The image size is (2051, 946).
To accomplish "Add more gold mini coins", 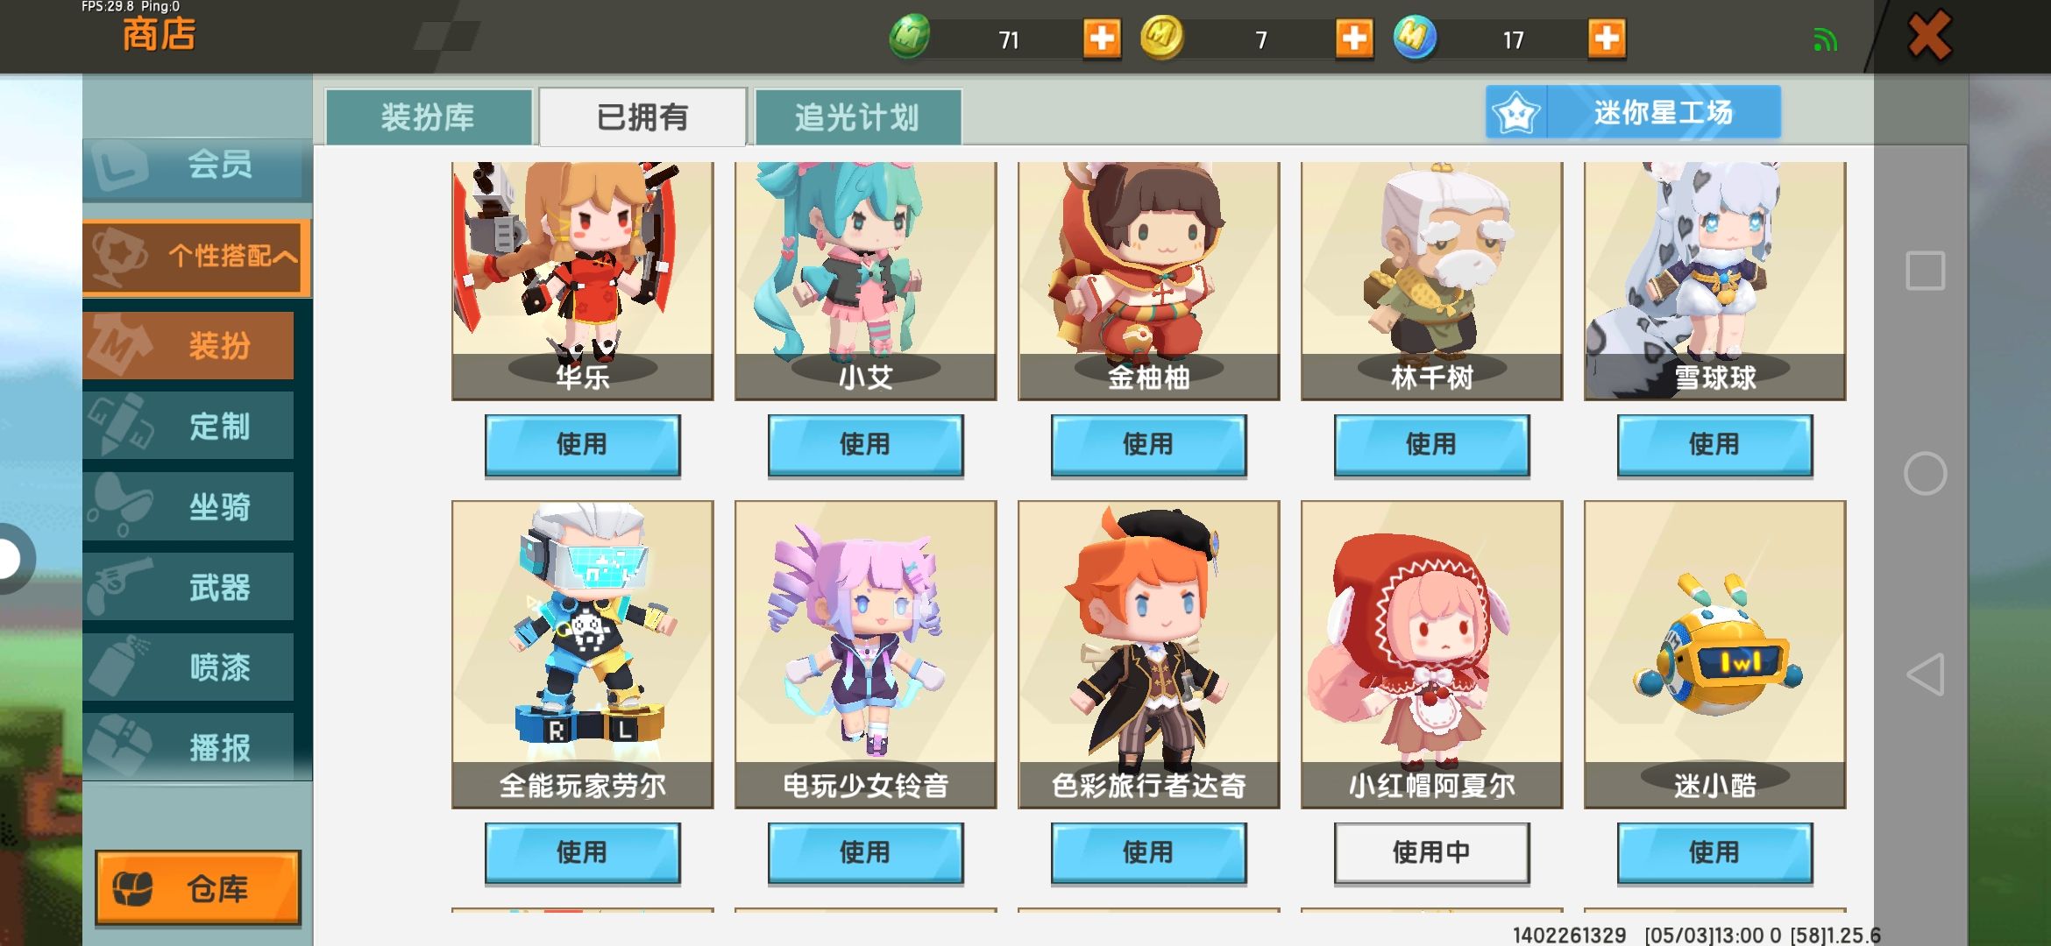I will pos(1354,39).
